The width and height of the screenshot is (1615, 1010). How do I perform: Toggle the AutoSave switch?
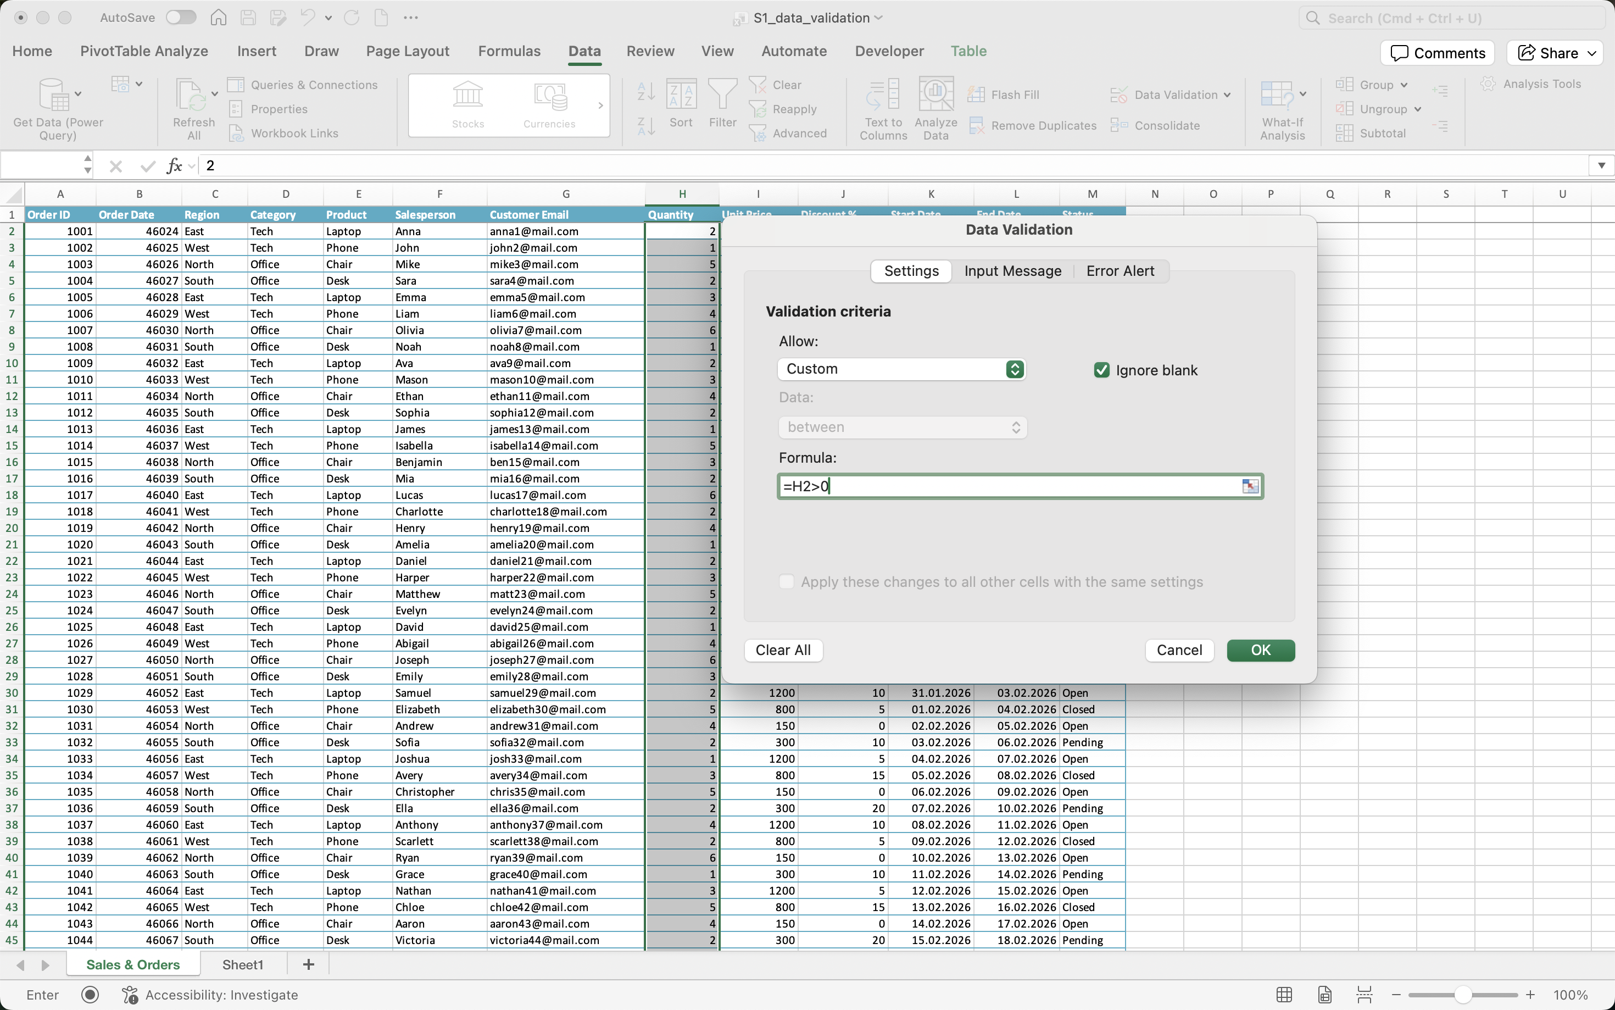point(181,18)
